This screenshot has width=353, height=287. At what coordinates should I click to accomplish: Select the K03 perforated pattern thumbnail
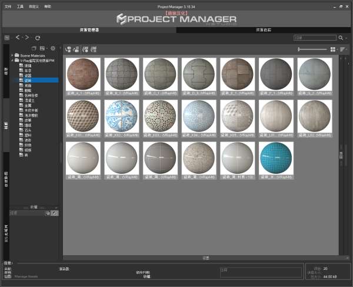click(x=160, y=116)
